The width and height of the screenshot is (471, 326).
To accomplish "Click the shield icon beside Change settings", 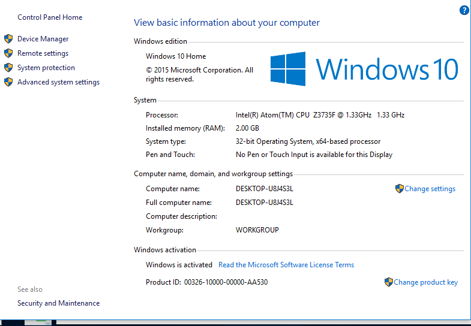I will click(400, 189).
